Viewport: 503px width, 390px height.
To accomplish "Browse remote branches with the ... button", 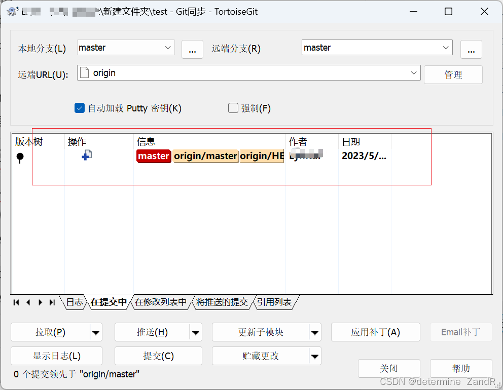I will (x=471, y=49).
